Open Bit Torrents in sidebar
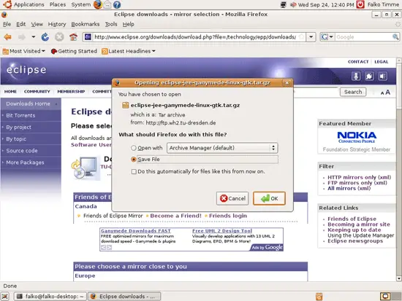This screenshot has width=402, height=301. click(x=20, y=115)
